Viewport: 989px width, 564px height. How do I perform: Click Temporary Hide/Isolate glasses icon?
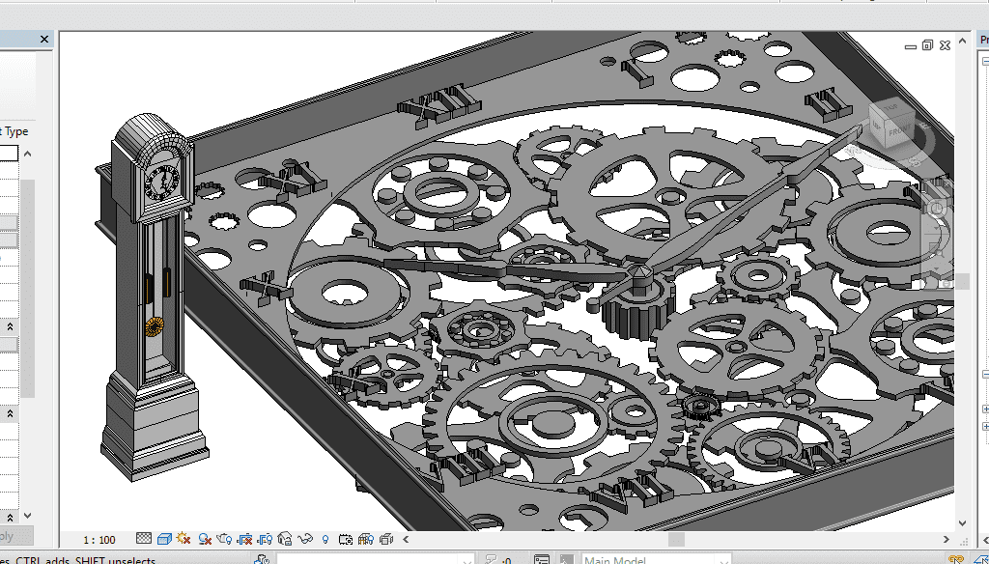click(306, 539)
